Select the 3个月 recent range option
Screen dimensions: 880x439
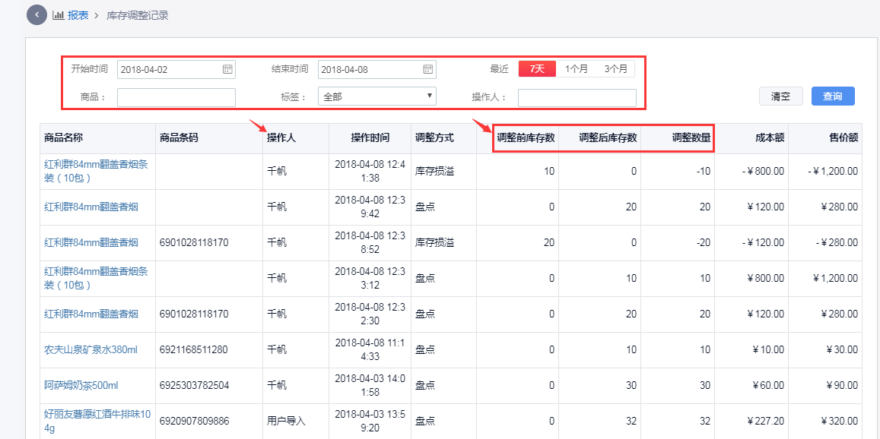tap(615, 68)
